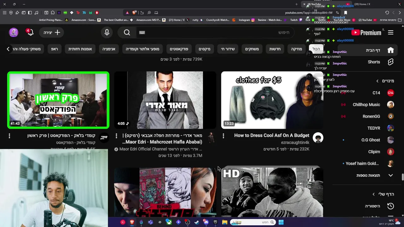
Task: Open Steam from the taskbar
Action: 197,222
